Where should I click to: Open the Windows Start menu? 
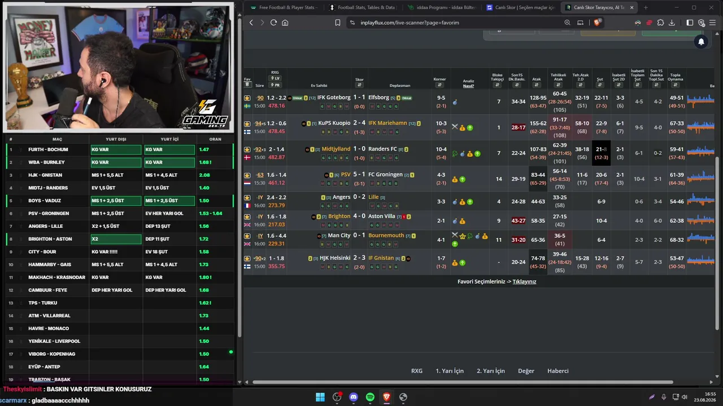(320, 397)
